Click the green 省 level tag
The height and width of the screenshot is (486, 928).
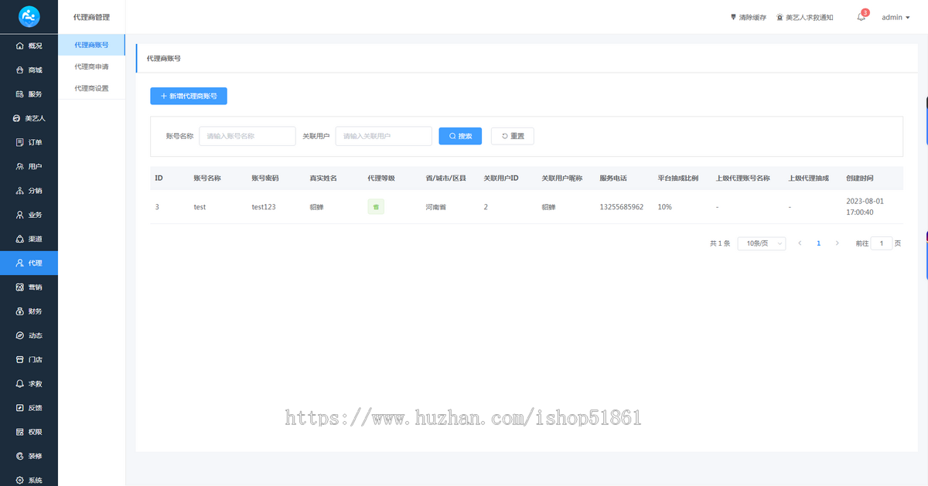(376, 207)
